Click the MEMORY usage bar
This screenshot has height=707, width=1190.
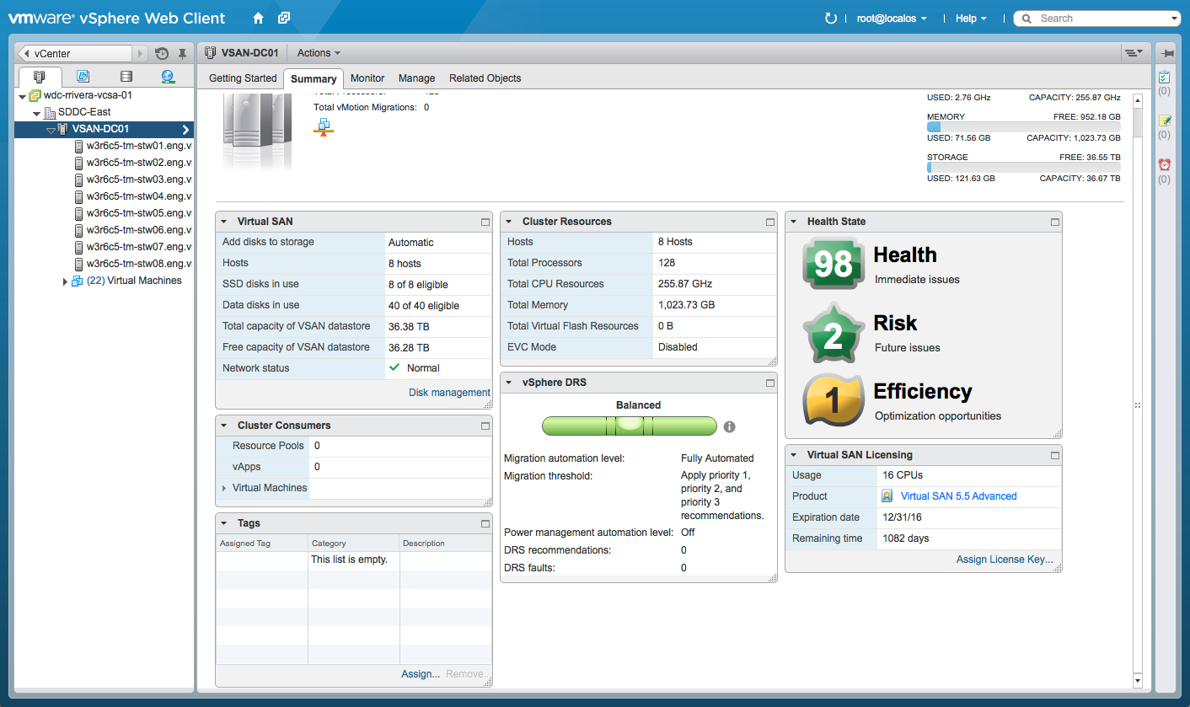(1023, 127)
